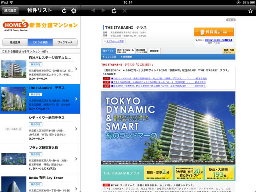Select the ブックマーク segment

[x=65, y=42]
